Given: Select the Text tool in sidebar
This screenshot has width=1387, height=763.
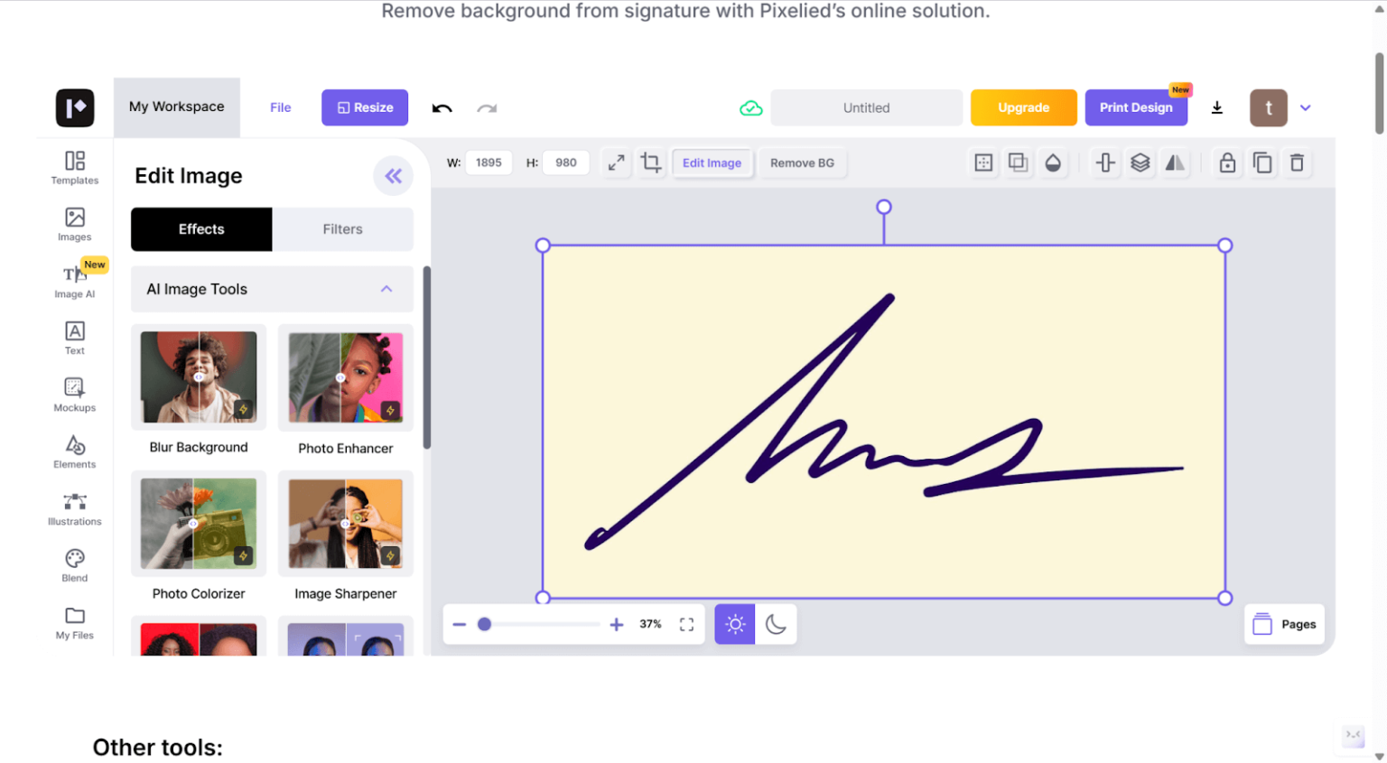Looking at the screenshot, I should [x=75, y=338].
